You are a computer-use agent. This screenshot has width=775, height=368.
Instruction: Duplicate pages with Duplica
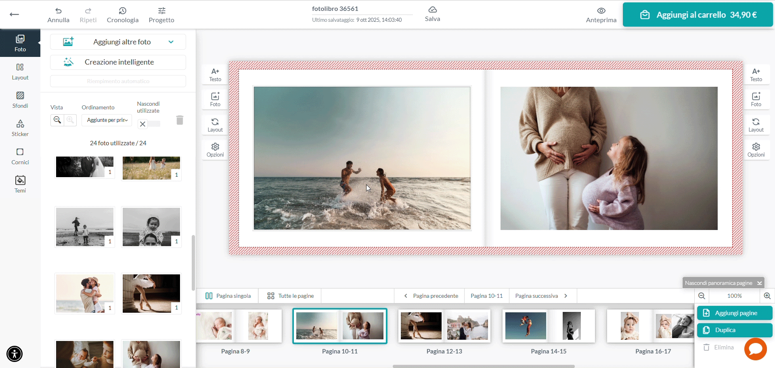click(x=735, y=330)
